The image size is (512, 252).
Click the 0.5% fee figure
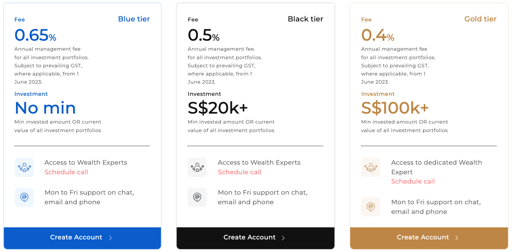coord(204,36)
